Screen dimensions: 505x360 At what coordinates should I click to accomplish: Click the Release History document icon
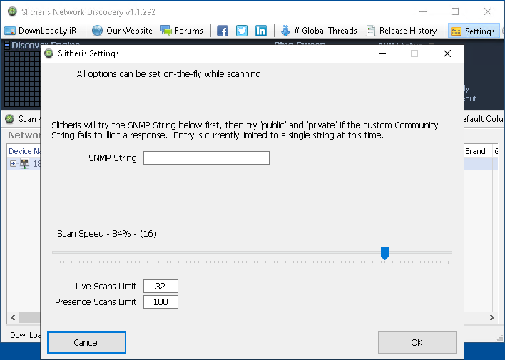click(x=371, y=31)
